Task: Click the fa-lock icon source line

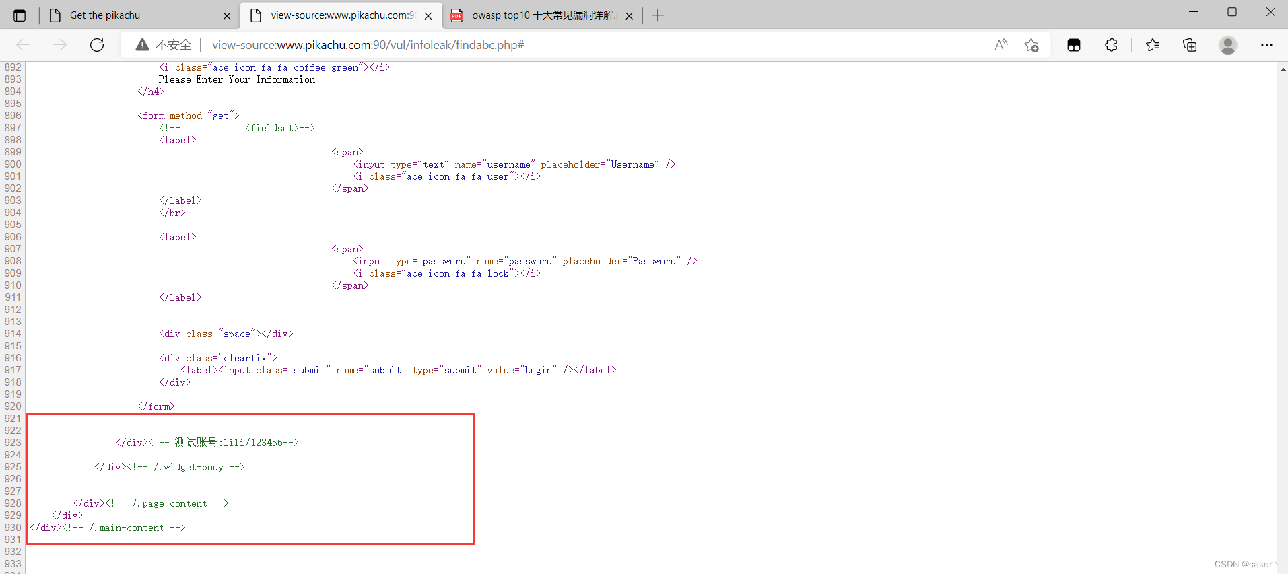Action: tap(447, 273)
